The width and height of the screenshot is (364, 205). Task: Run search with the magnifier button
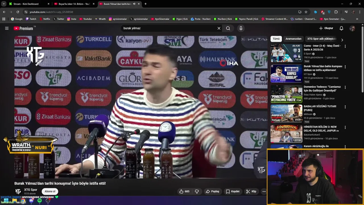(228, 28)
